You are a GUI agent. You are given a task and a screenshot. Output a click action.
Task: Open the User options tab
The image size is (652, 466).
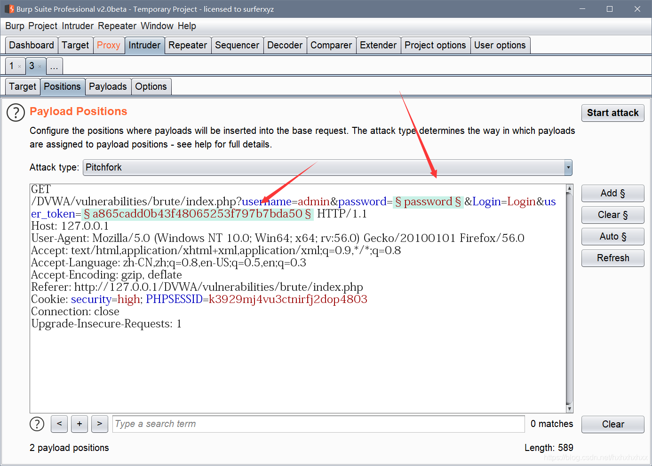coord(500,45)
